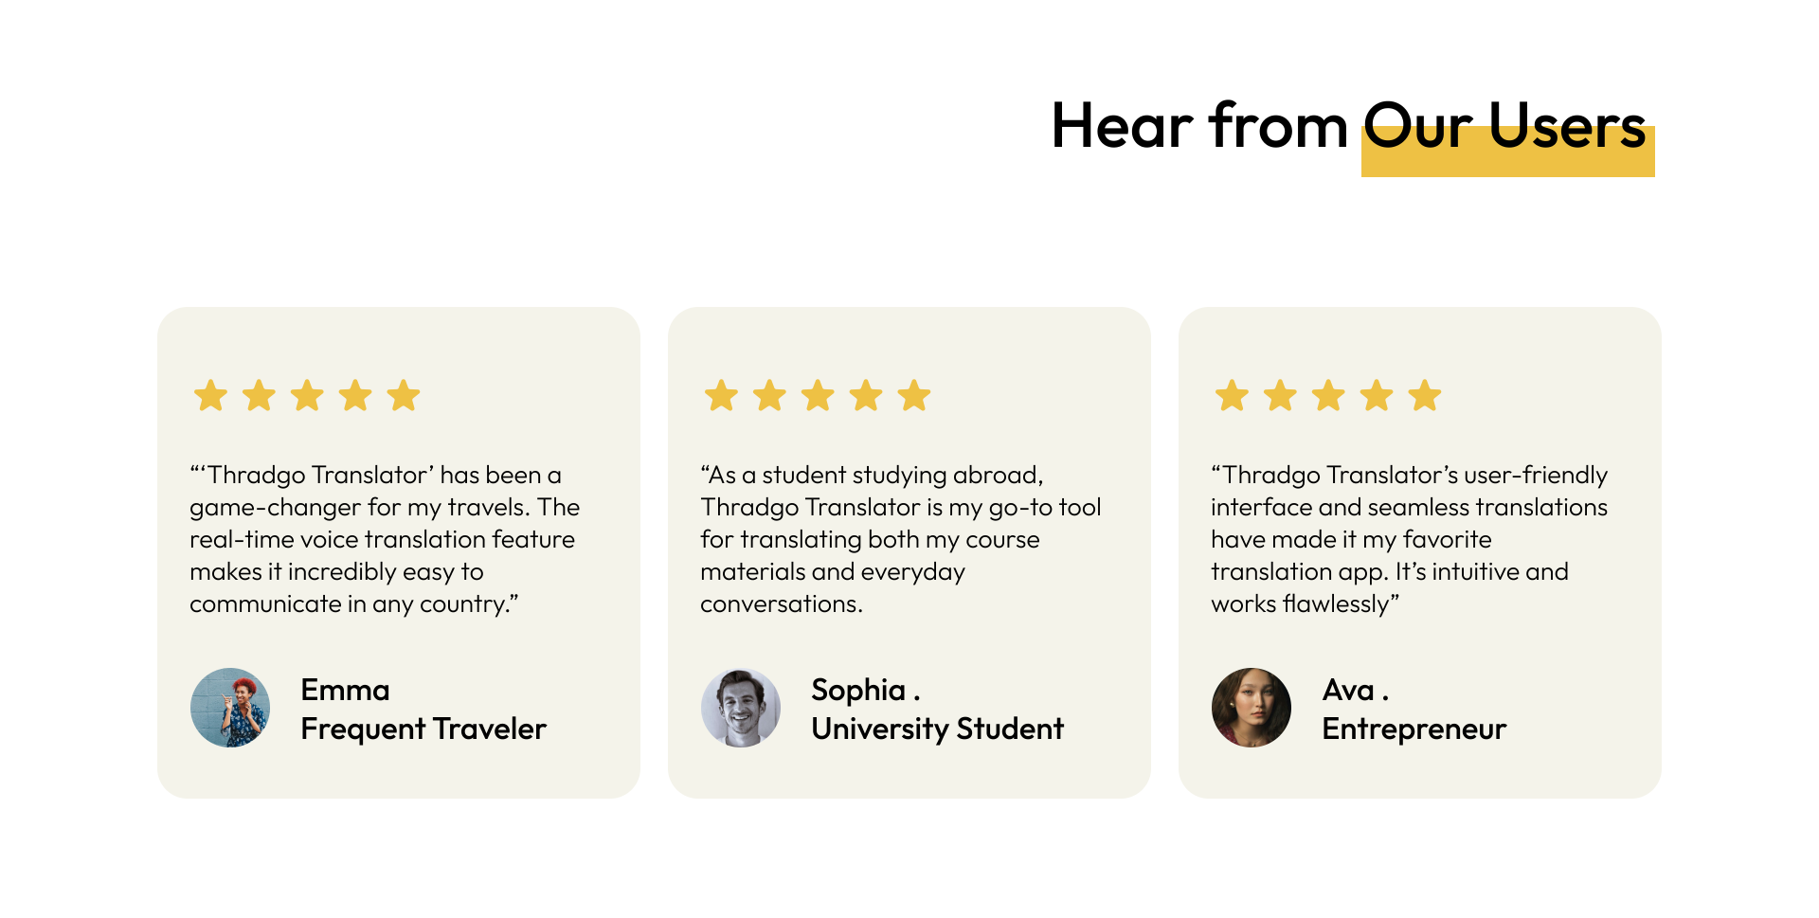Select the University Student title
The width and height of the screenshot is (1819, 918).
(x=937, y=729)
